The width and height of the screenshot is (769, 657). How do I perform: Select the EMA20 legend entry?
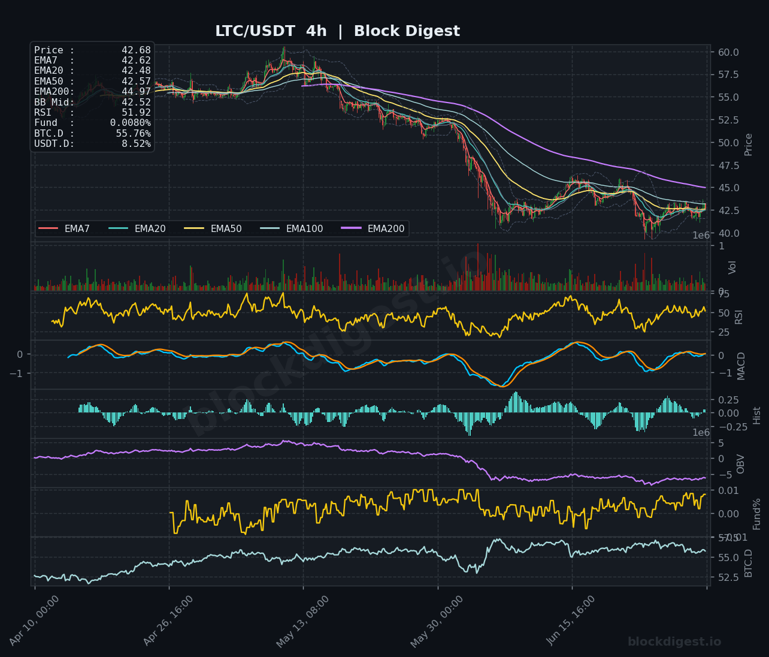tap(137, 228)
